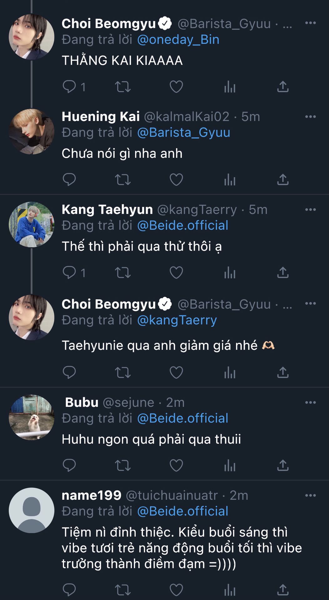View analytics on name199's tweet

point(230,590)
